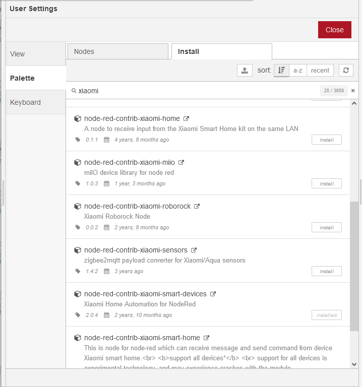Image resolution: width=362 pixels, height=387 pixels.
Task: Switch to the Nodes tab
Action: 118,51
